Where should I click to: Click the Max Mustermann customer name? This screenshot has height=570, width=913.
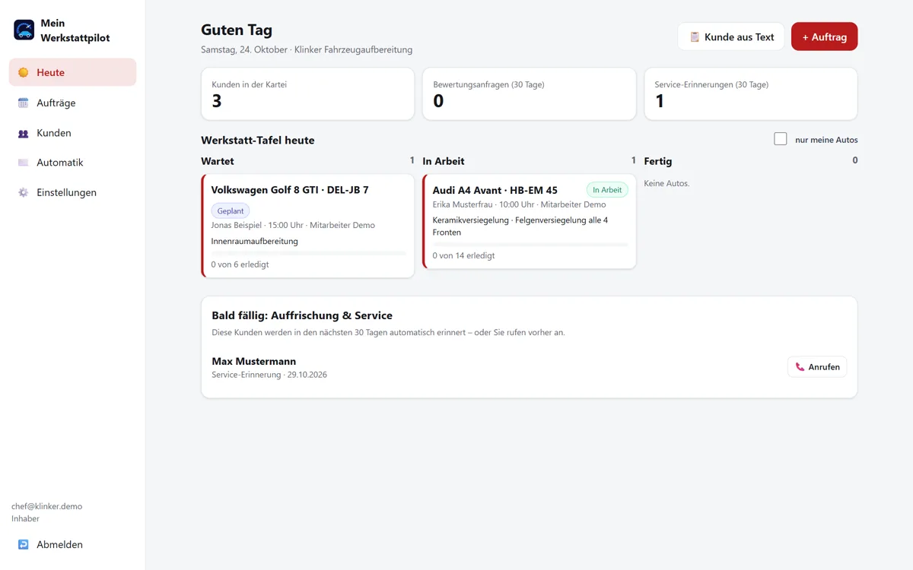[254, 362]
